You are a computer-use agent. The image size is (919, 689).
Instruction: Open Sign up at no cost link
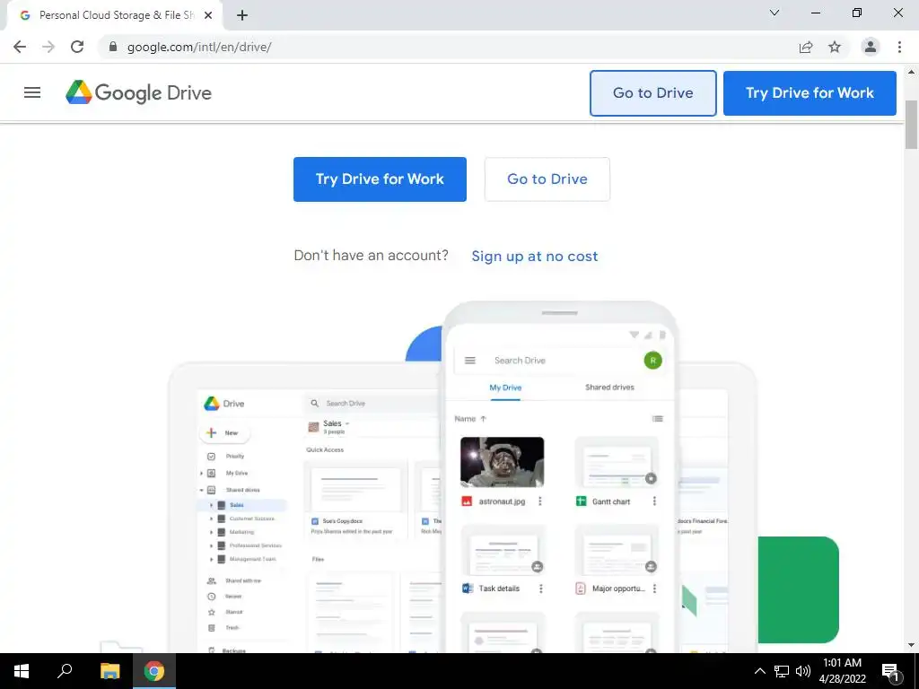(x=535, y=256)
